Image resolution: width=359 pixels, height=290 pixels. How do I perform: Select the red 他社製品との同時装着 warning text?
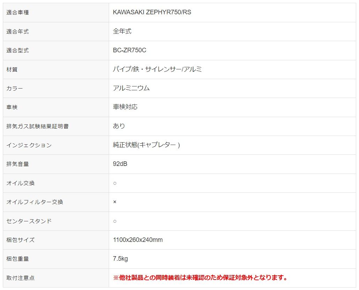tap(200, 278)
